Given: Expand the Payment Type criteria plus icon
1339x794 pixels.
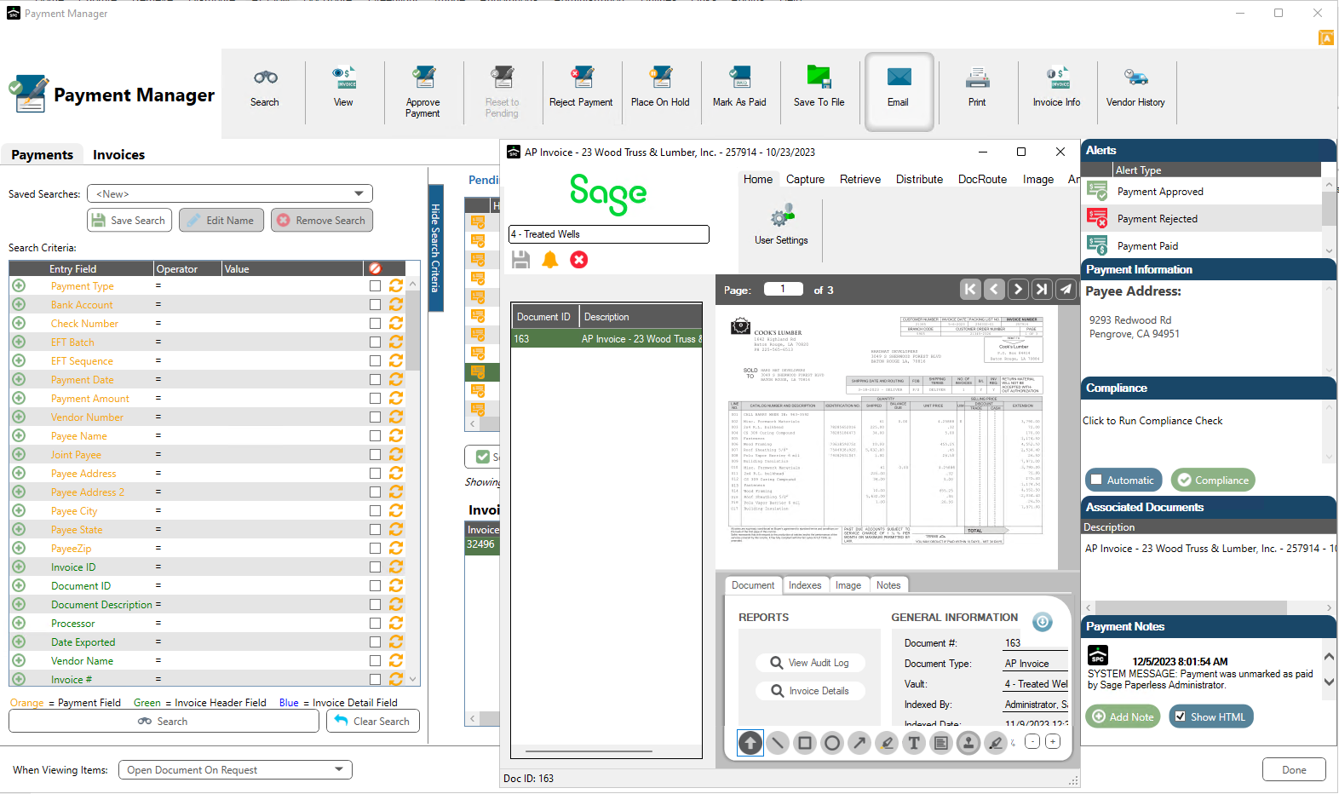Looking at the screenshot, I should tap(19, 285).
